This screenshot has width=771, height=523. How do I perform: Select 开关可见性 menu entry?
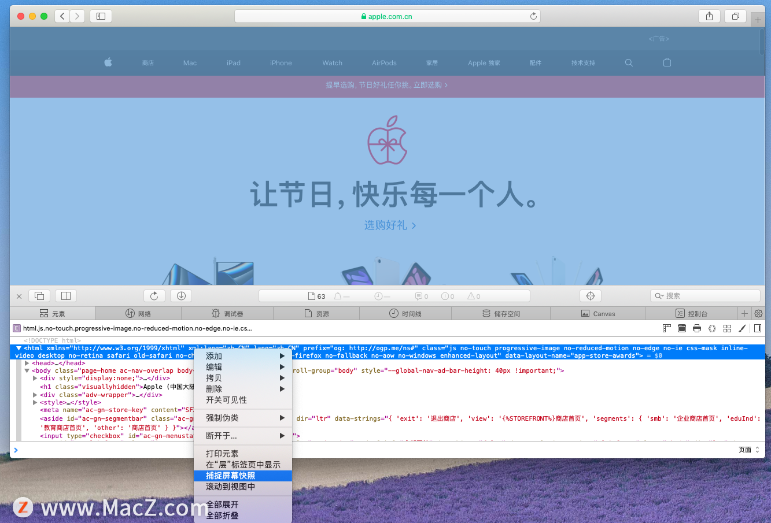tap(243, 400)
